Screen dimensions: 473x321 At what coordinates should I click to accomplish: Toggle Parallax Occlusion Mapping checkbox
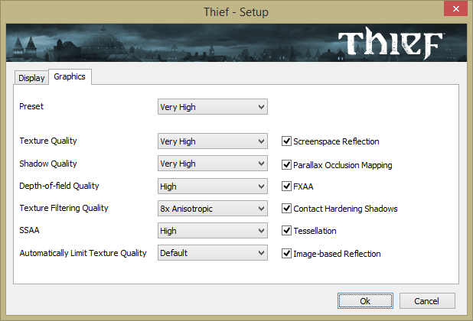click(x=286, y=165)
